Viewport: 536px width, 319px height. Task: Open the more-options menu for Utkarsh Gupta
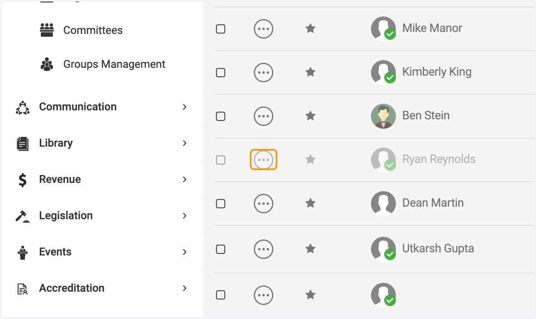(x=264, y=249)
